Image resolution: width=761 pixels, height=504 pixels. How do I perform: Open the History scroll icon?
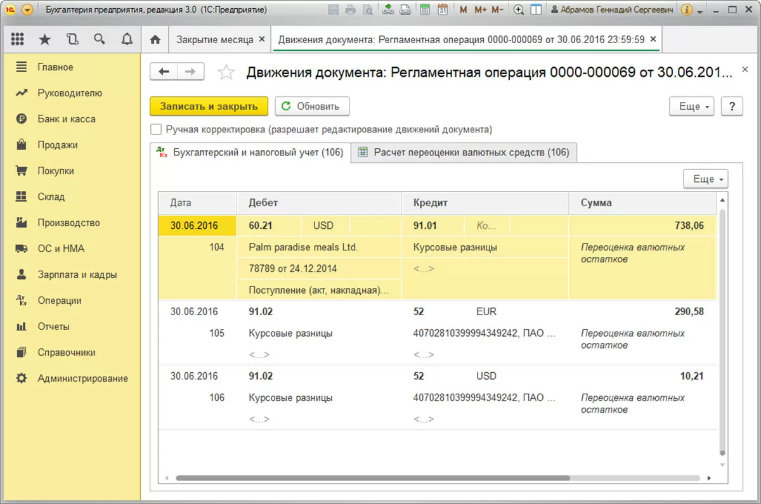72,39
